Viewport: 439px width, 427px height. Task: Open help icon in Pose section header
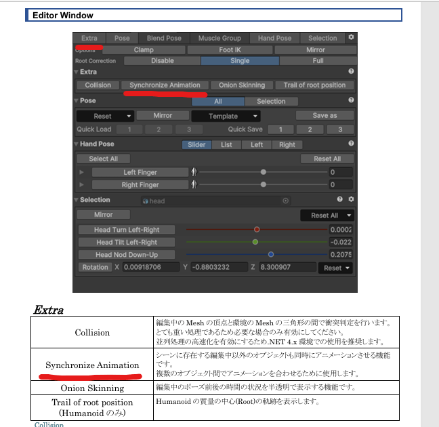pos(351,100)
